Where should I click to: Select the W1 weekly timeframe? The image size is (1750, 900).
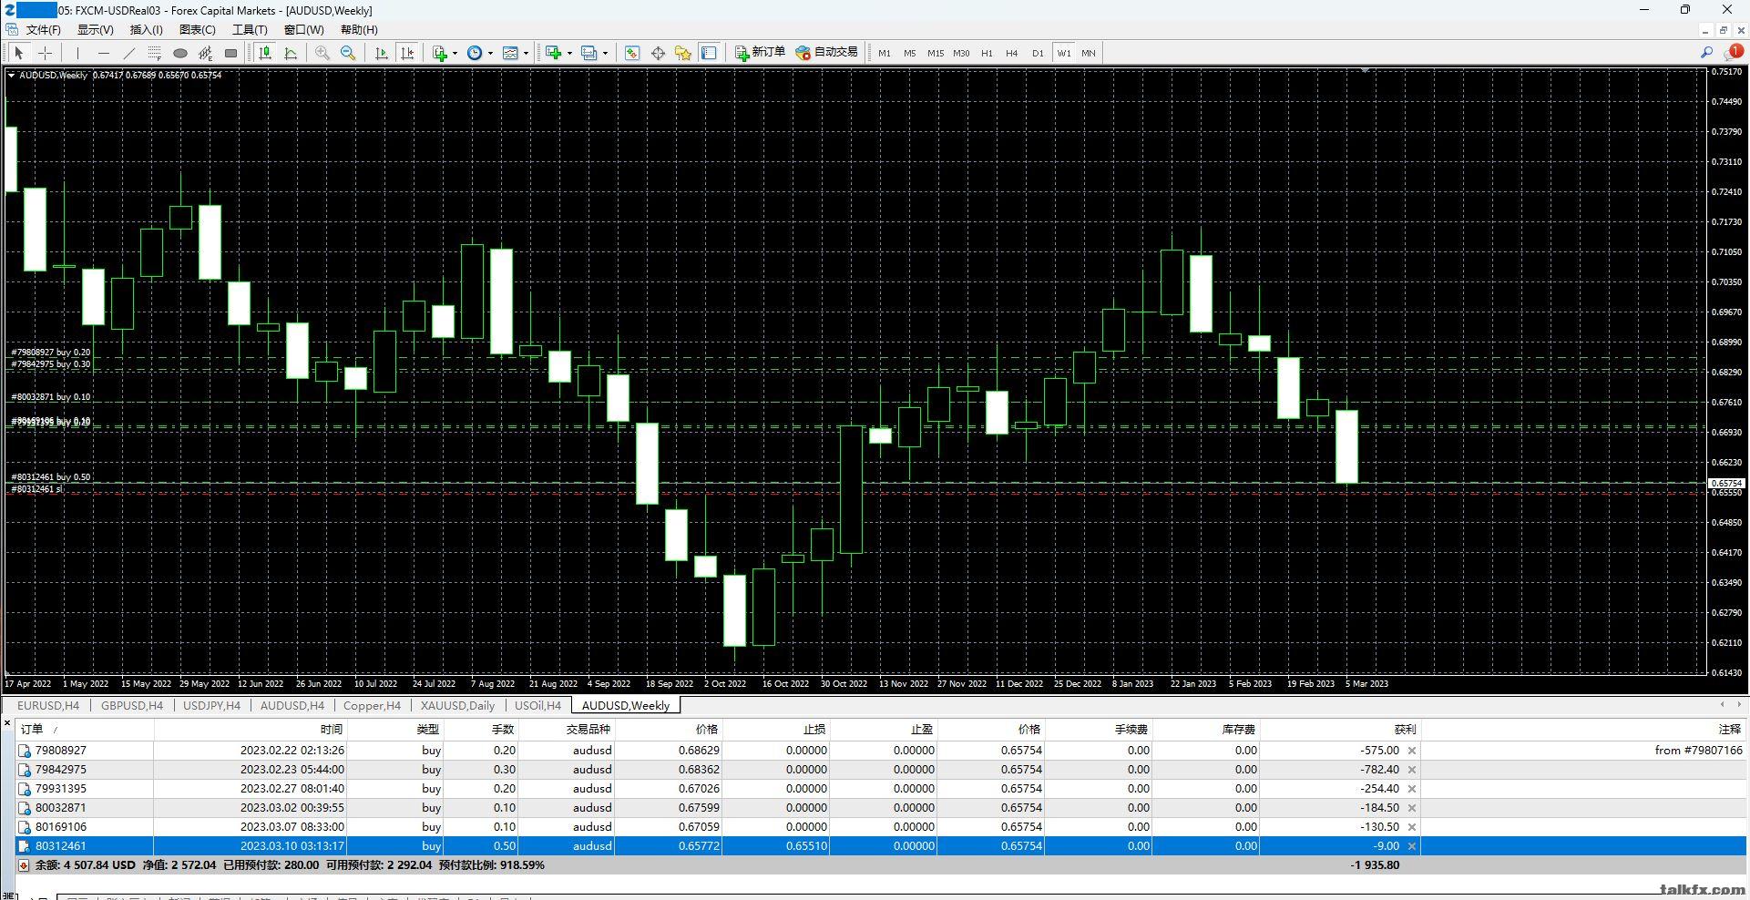1063,53
